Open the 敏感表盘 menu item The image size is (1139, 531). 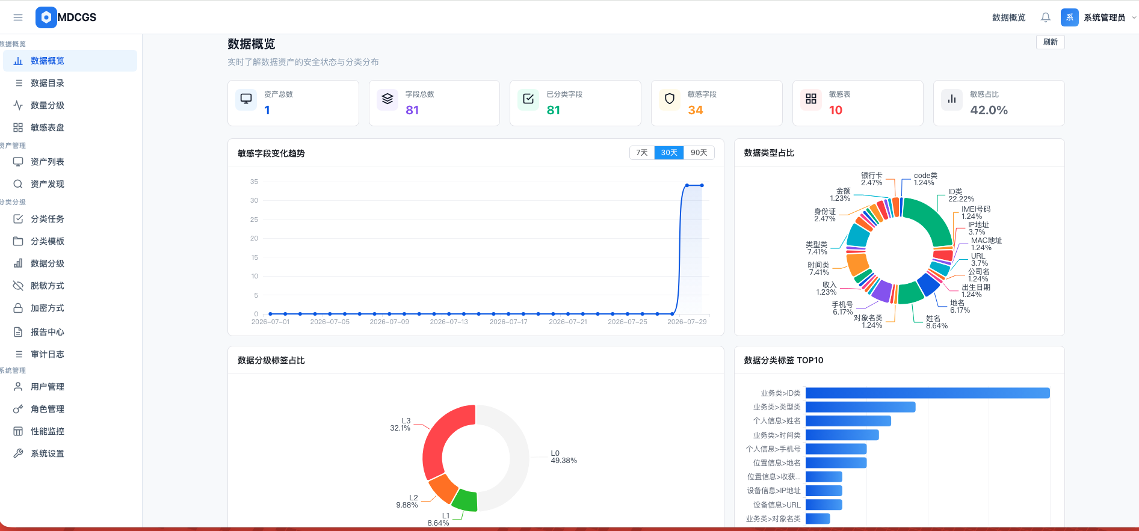70,127
